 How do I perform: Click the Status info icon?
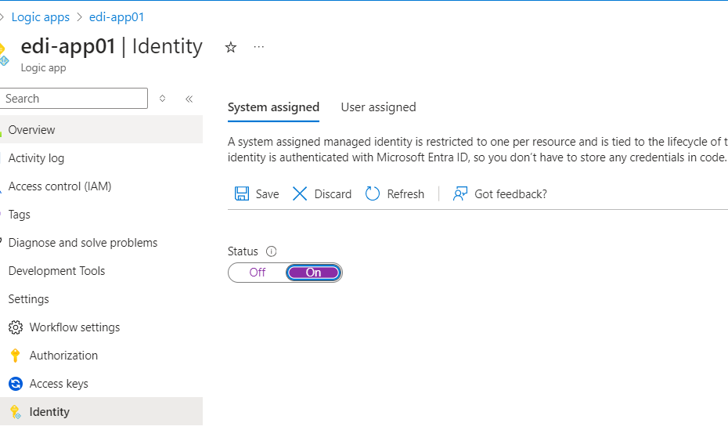(271, 251)
